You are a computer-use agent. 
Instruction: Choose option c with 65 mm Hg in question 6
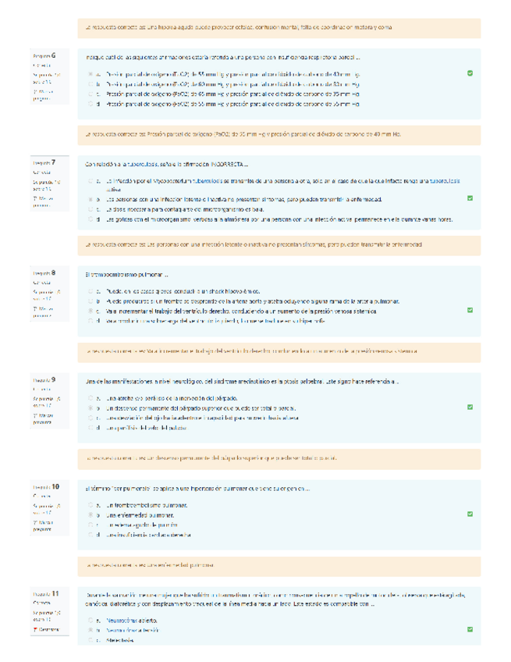pos(90,94)
